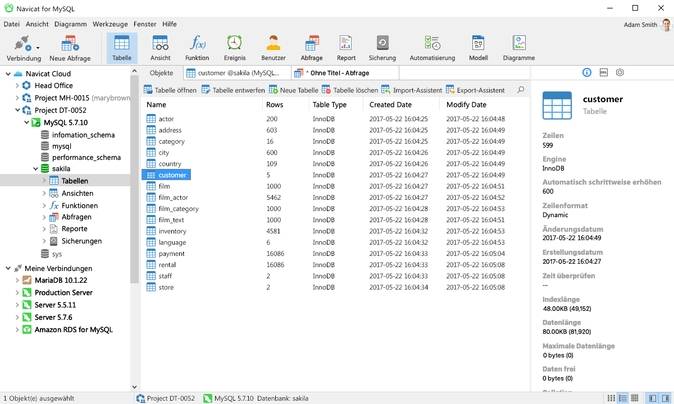
Task: Show the hexagon preview panel icon
Action: [x=620, y=72]
